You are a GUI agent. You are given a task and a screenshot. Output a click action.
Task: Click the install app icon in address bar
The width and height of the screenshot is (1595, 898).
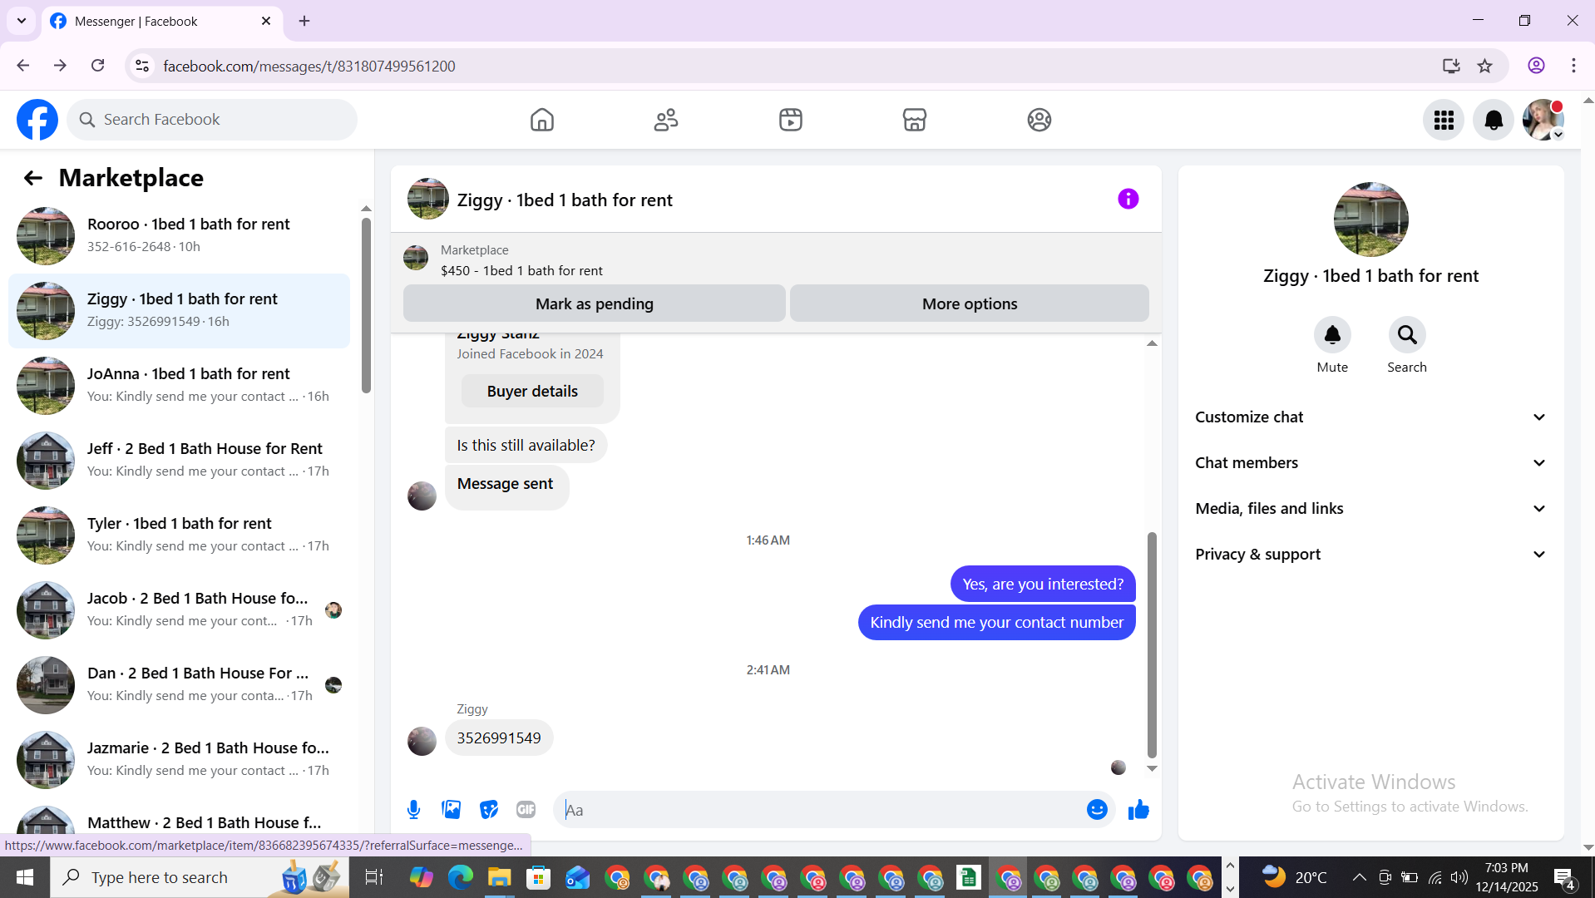point(1451,66)
